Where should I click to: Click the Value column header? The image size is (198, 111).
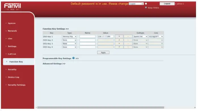click(x=106, y=33)
